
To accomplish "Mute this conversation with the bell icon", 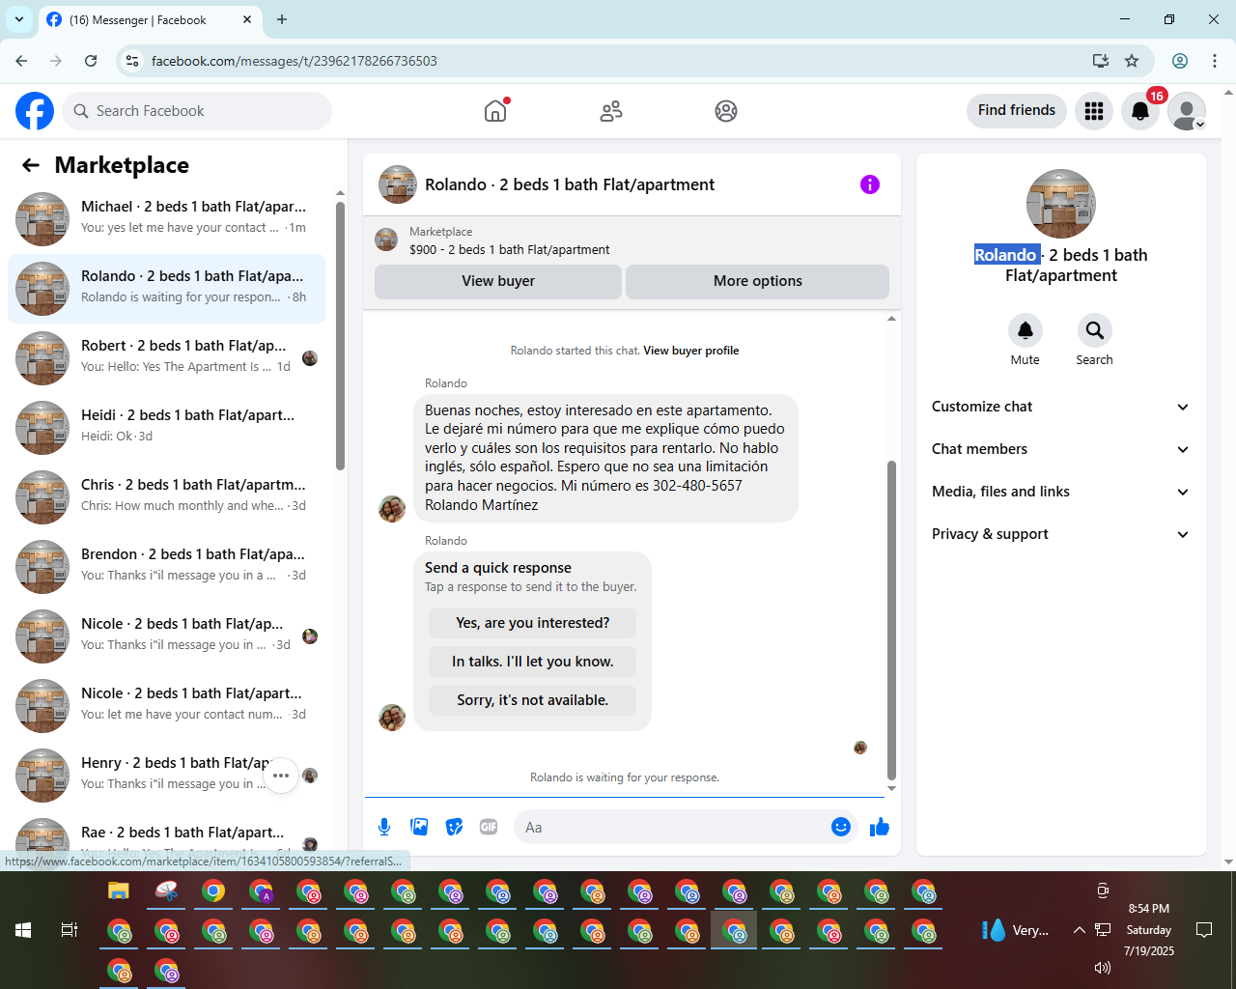I will 1025,330.
